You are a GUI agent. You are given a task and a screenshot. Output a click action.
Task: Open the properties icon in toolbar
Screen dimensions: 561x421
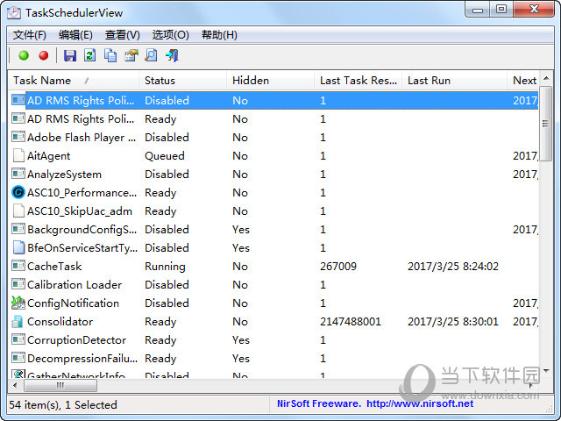coord(131,56)
